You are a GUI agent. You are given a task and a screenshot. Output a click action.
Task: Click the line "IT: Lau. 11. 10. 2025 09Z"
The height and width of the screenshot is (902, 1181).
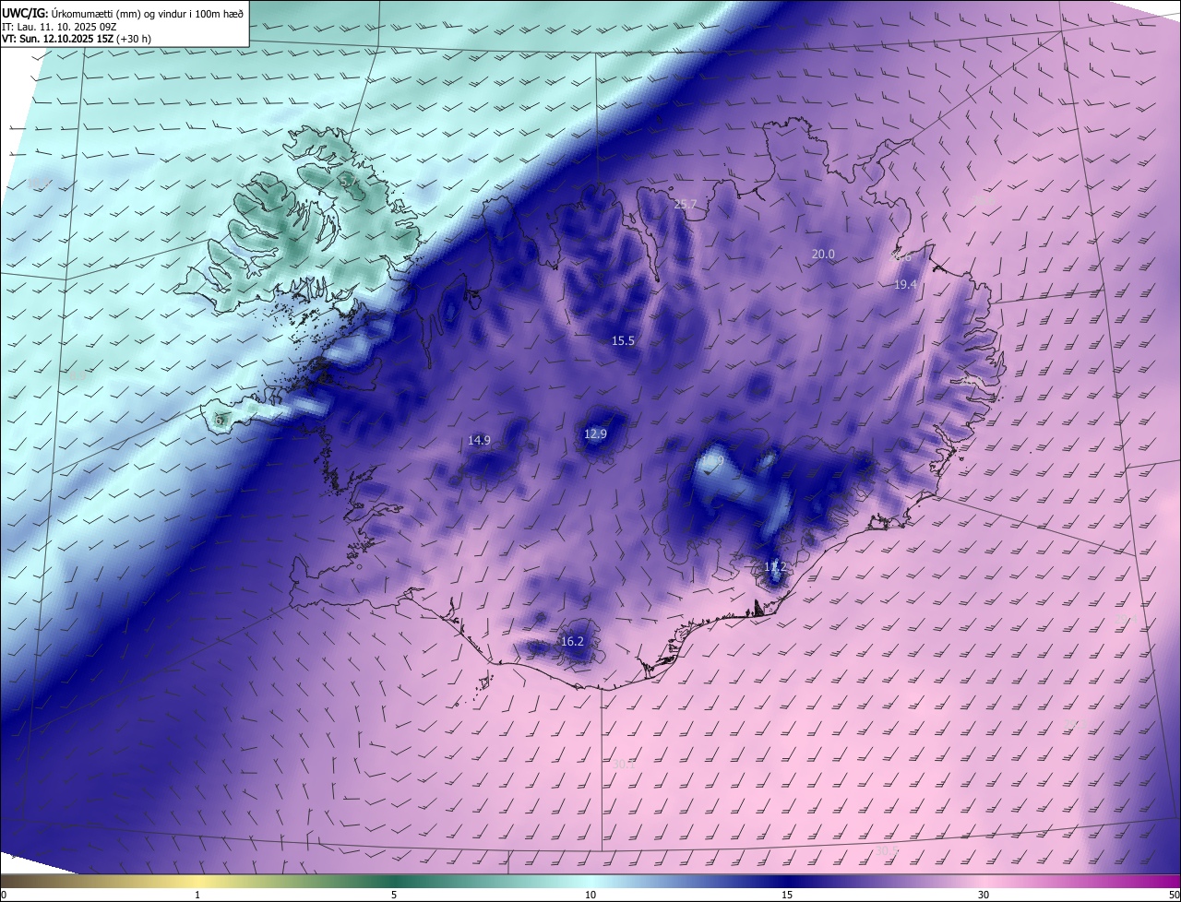click(x=58, y=27)
